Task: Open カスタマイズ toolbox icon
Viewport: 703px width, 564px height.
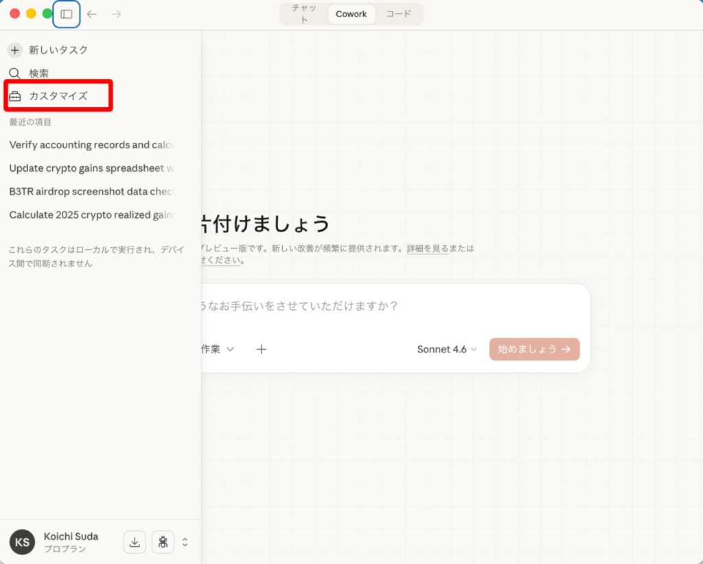Action: 15,96
